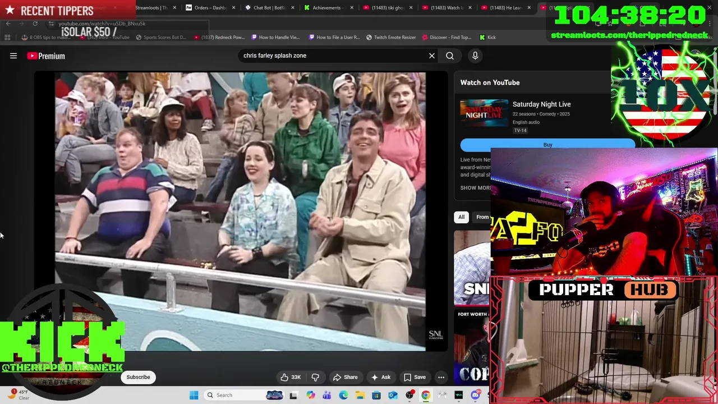Select the From filter chip
Screen dimensions: 718x404
pyautogui.click(x=482, y=217)
